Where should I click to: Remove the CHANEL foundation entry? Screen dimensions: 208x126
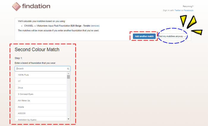pos(95,26)
